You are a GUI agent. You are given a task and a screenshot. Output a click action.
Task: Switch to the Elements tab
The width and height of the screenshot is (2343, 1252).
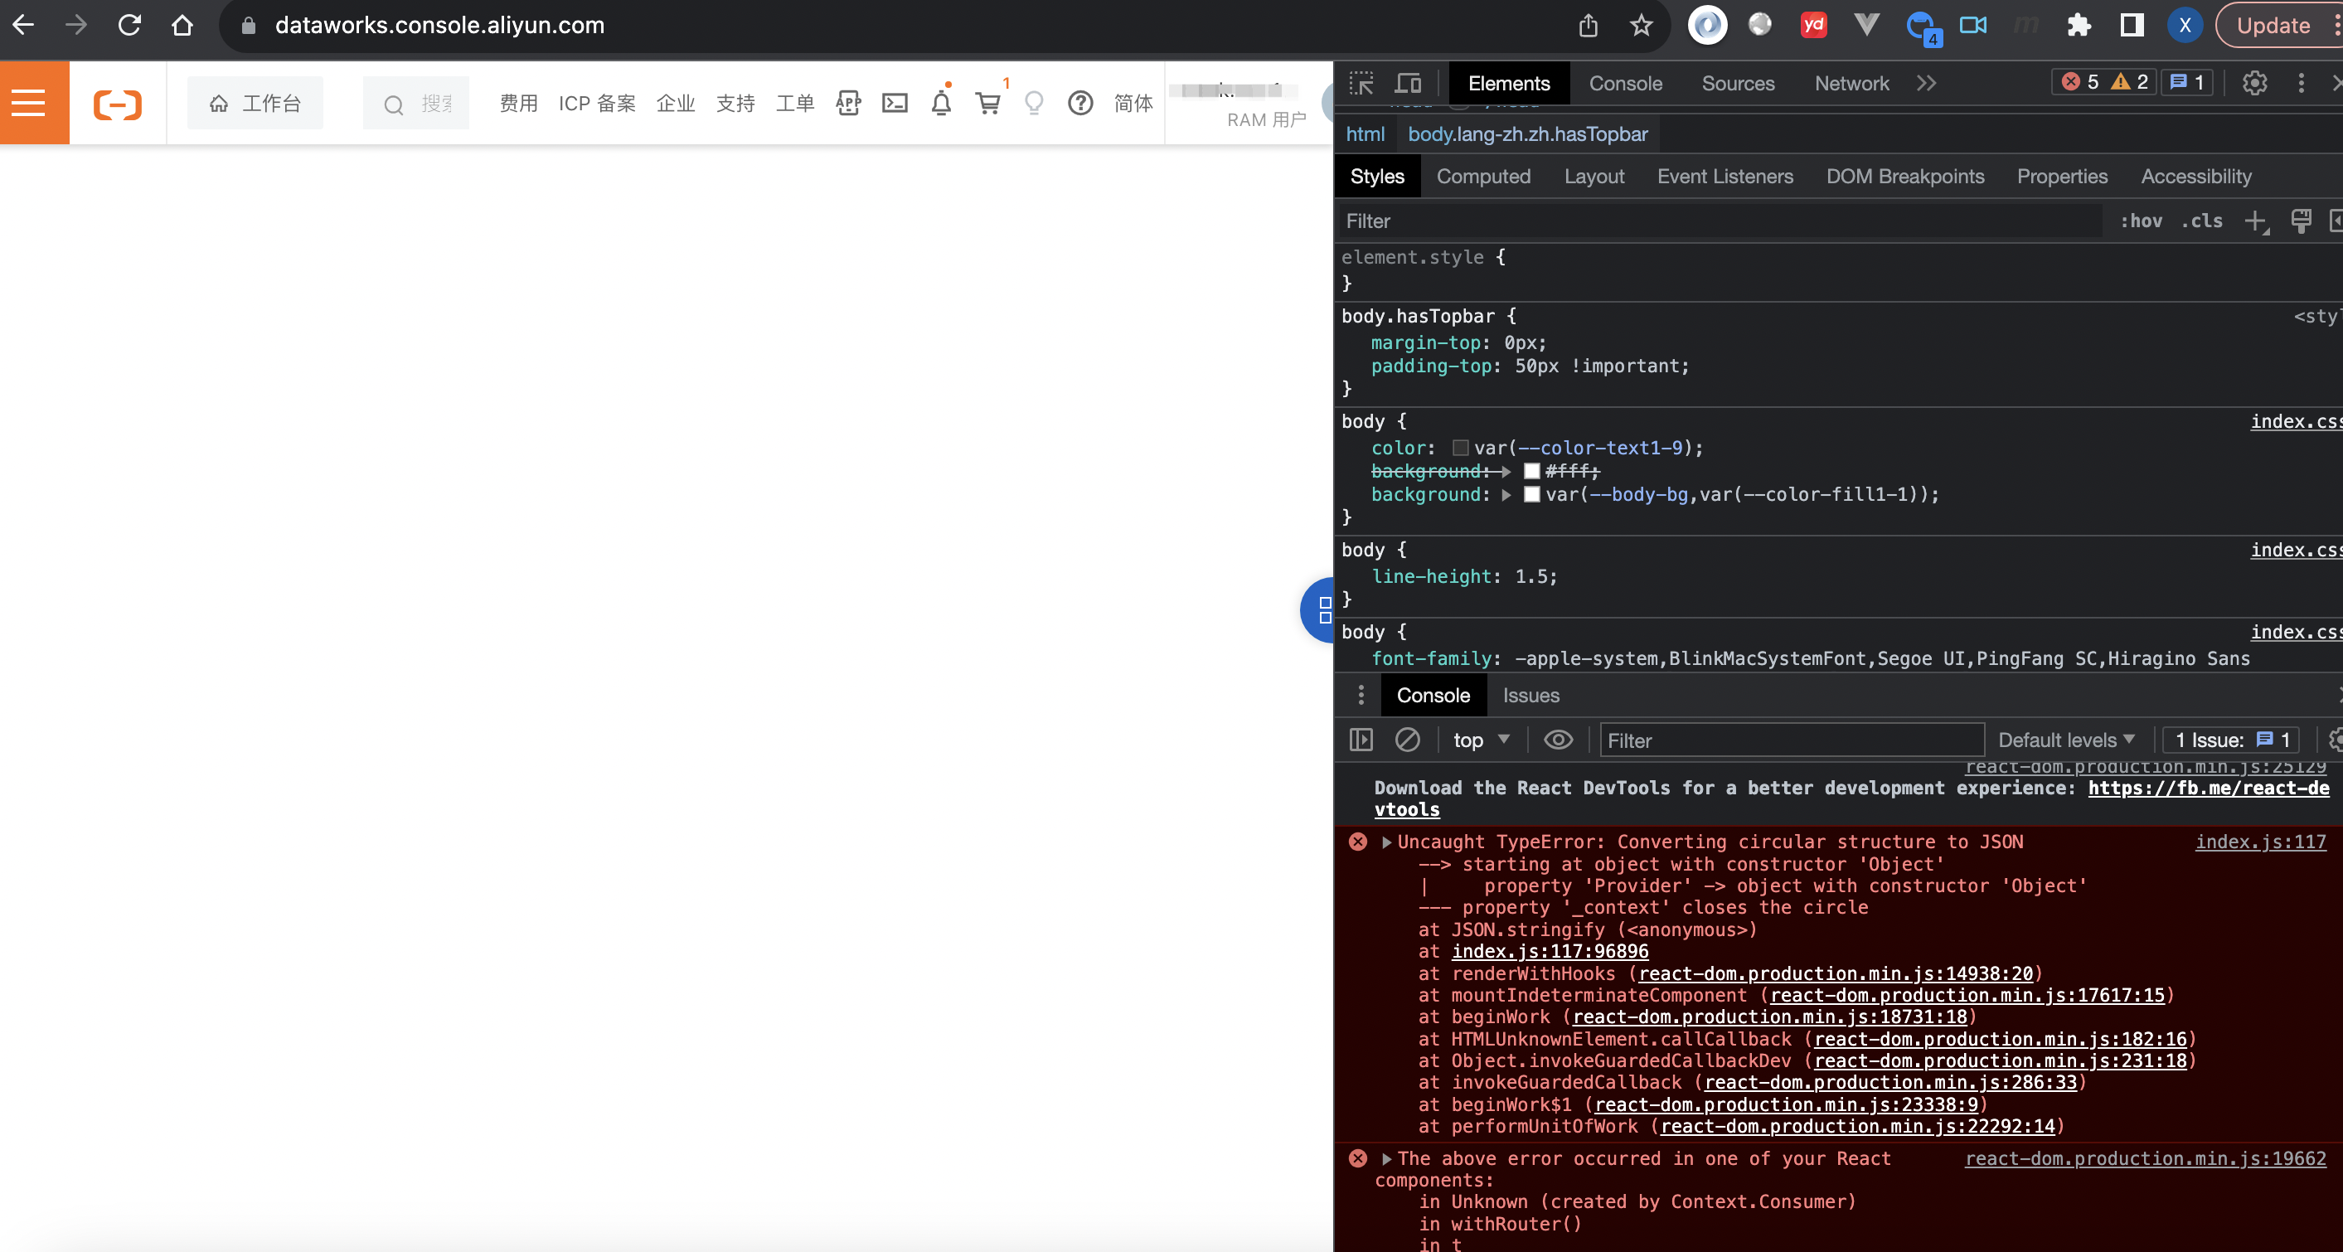click(1509, 84)
